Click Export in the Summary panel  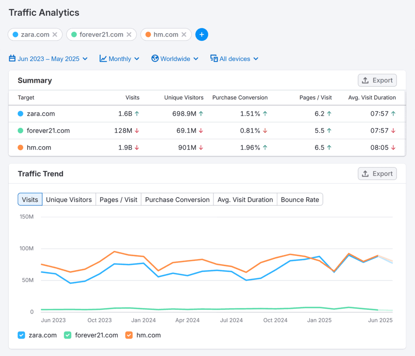click(377, 80)
